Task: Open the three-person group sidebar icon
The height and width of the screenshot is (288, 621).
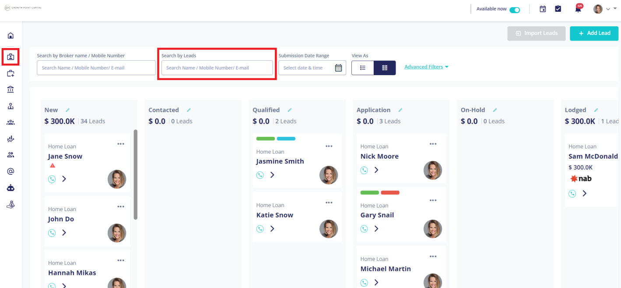Action: pyautogui.click(x=11, y=122)
